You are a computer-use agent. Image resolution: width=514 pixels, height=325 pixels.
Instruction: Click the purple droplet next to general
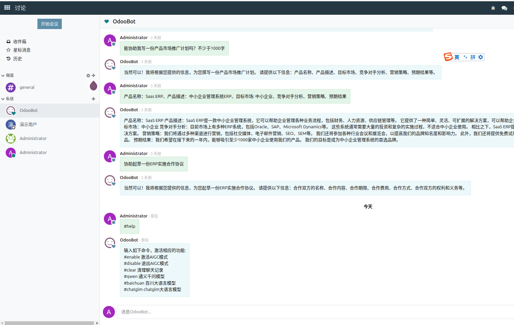[94, 86]
